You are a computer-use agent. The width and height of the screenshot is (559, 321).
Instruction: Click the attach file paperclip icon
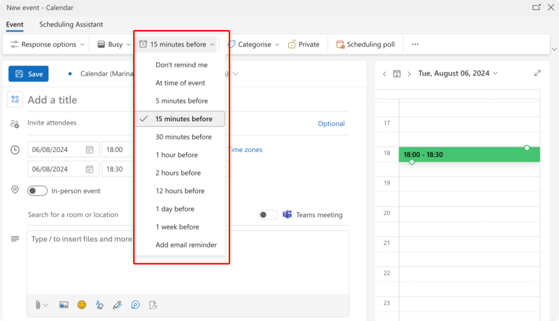tap(38, 305)
